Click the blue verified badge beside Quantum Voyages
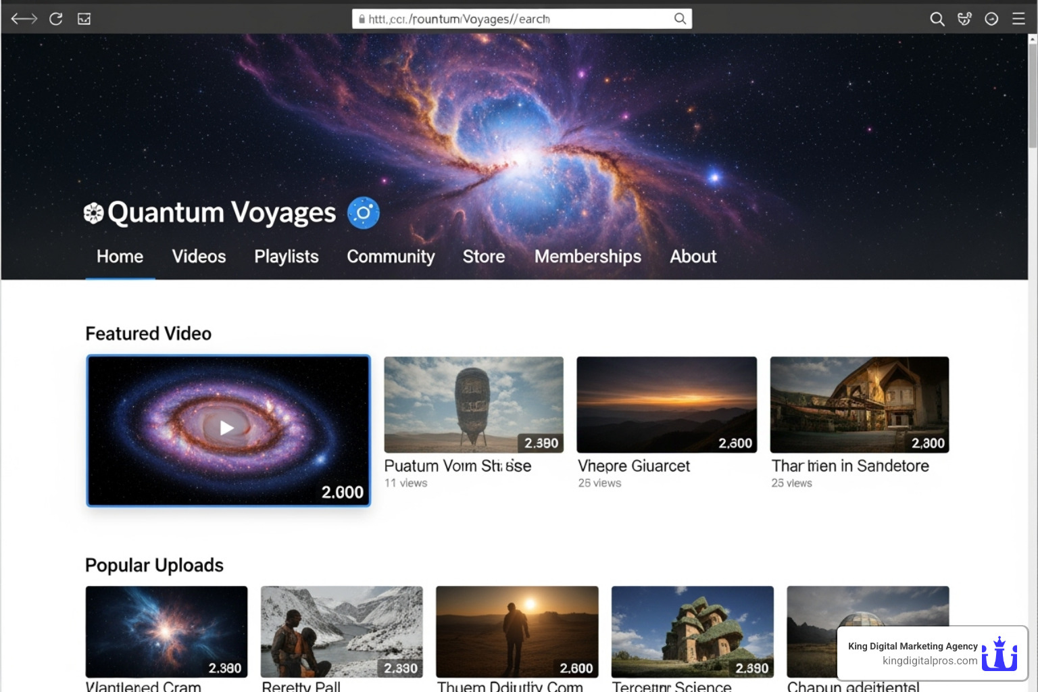The height and width of the screenshot is (692, 1038). (364, 213)
